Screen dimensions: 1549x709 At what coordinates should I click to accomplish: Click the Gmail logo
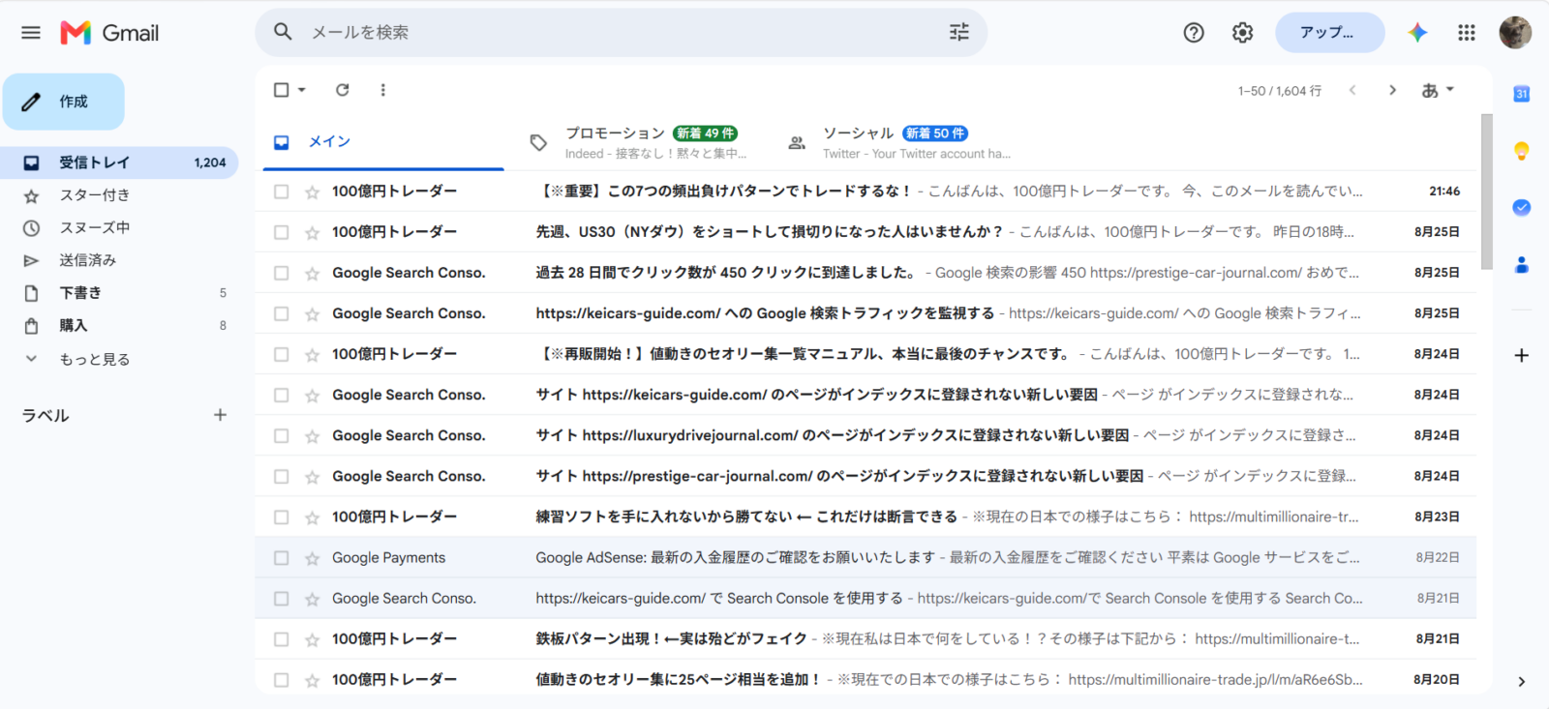pyautogui.click(x=109, y=33)
